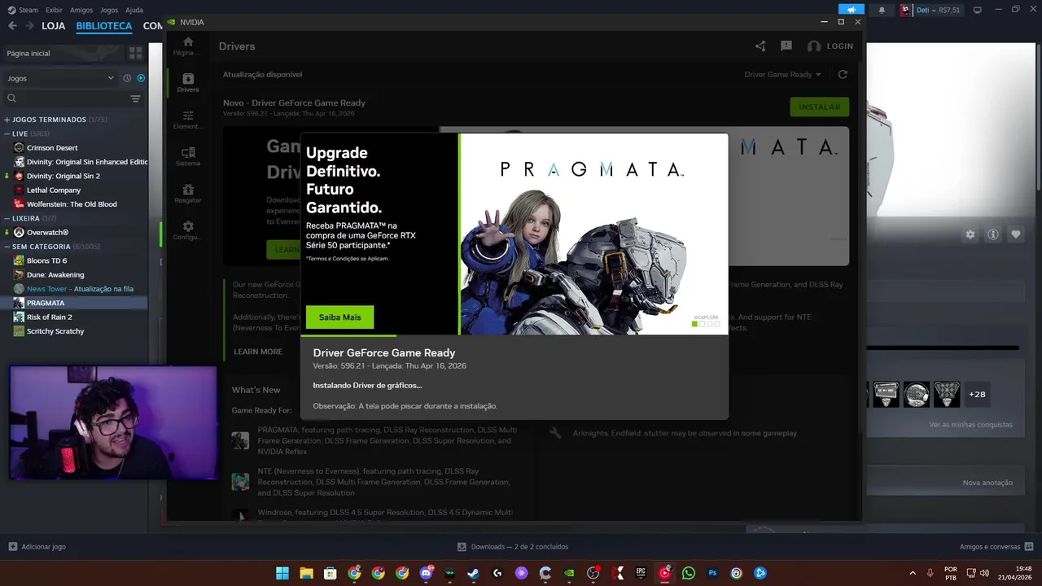1042x586 pixels.
Task: Click Adicionar jogo at Steam's bottom
Action: [x=37, y=547]
